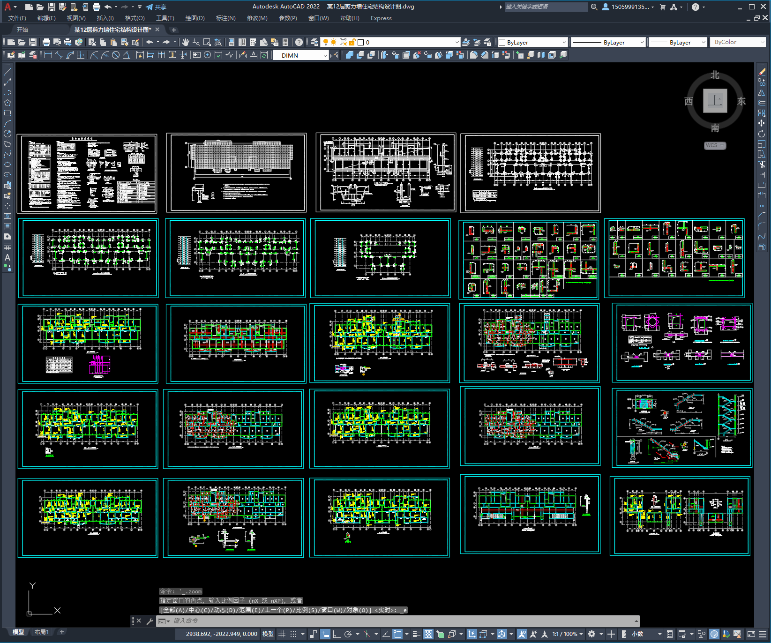This screenshot has width=771, height=643.
Task: Toggle dynamic input in status bar
Action: click(x=325, y=634)
